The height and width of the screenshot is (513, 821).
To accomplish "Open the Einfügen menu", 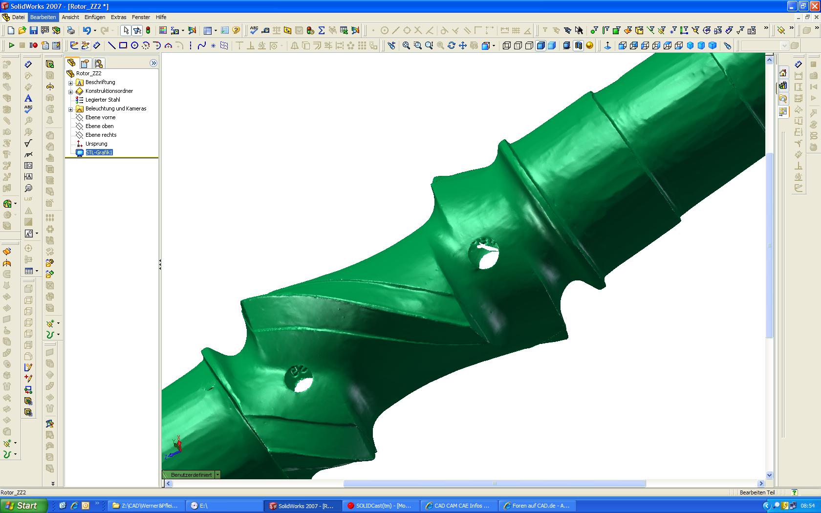I will (94, 17).
